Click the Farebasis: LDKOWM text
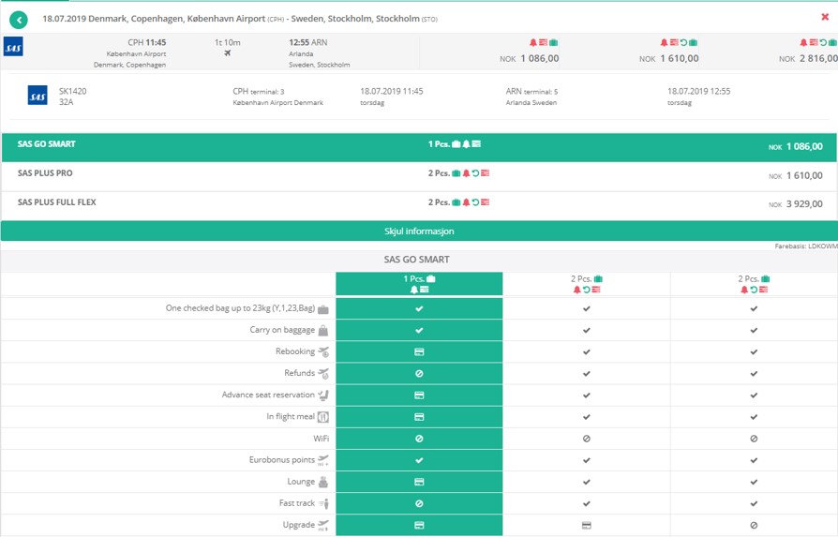 click(806, 246)
